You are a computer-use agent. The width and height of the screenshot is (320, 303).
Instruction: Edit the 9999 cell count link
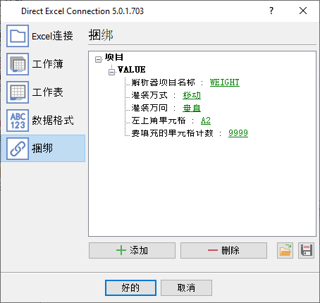(238, 133)
